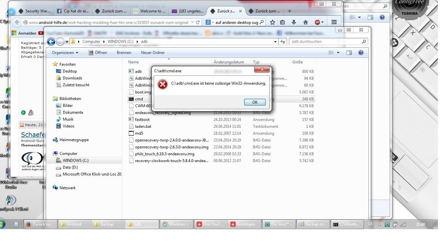Select openrecovery-twrp-2.6.3.0-endeavoru.img file
Screen dimensions: 447x251
click(171, 147)
